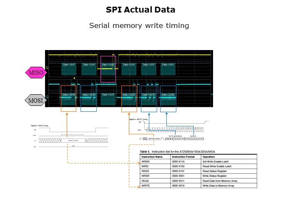Select the orange box around MOSI Data = 0x02
Image resolution: width=281 pixels, height=211 pixels.
point(129,98)
